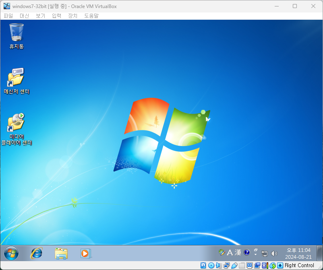Screen dimensions: 323x270
Task: Click the recording status indicator icon
Action: [257, 266]
